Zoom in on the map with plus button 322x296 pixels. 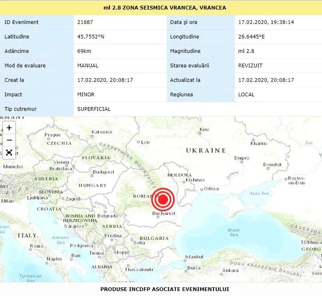9,128
